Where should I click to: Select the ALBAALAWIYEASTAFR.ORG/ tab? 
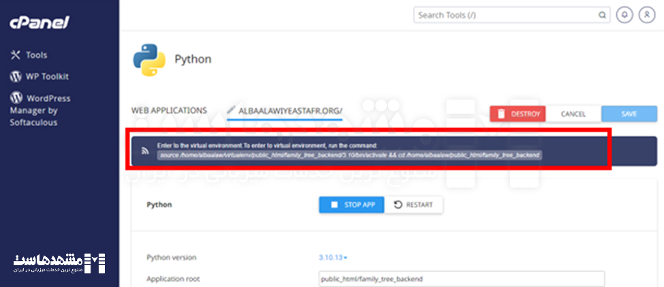291,112
